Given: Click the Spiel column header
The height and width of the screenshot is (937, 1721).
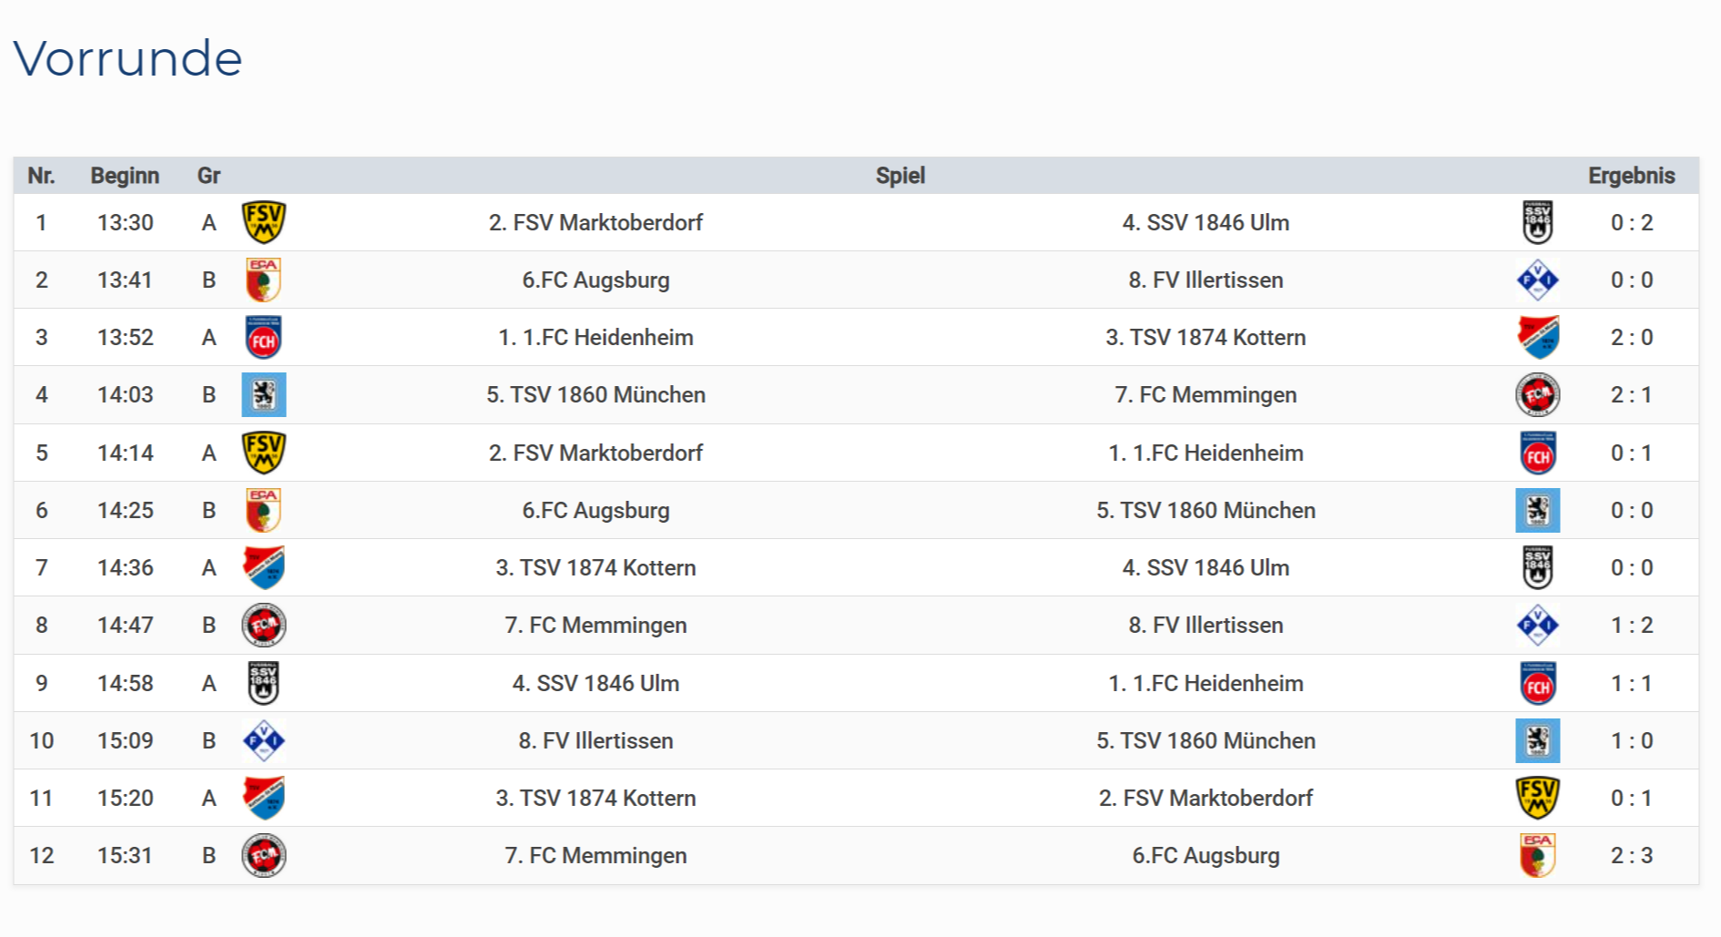Looking at the screenshot, I should (900, 176).
